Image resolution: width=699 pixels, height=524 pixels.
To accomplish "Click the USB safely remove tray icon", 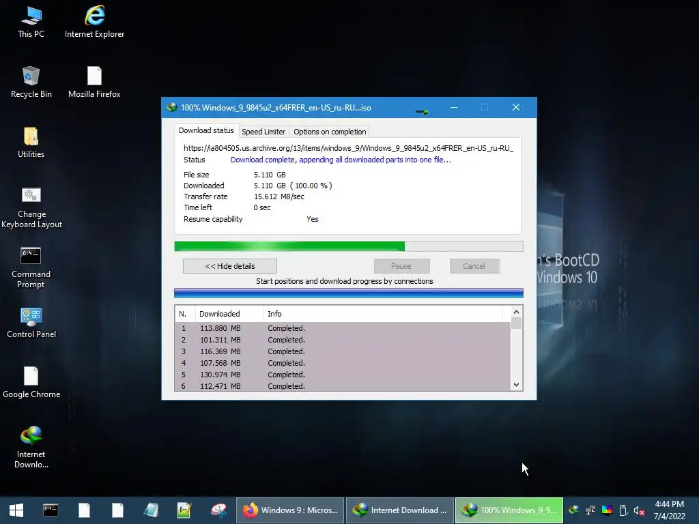I will (623, 510).
